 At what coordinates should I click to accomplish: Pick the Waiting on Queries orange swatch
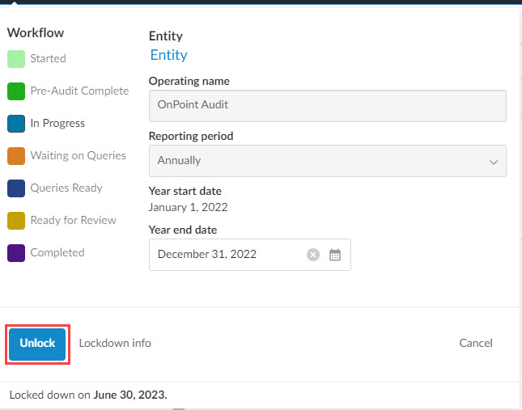coord(16,156)
